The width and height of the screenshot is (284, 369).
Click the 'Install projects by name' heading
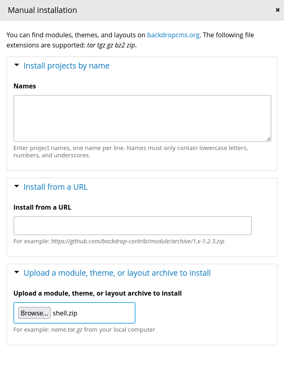[x=67, y=66]
